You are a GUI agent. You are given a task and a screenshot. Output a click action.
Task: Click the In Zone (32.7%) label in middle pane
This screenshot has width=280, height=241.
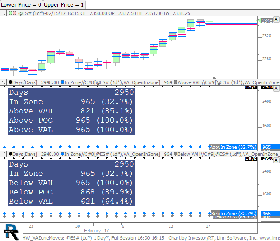pyautogui.click(x=238, y=147)
